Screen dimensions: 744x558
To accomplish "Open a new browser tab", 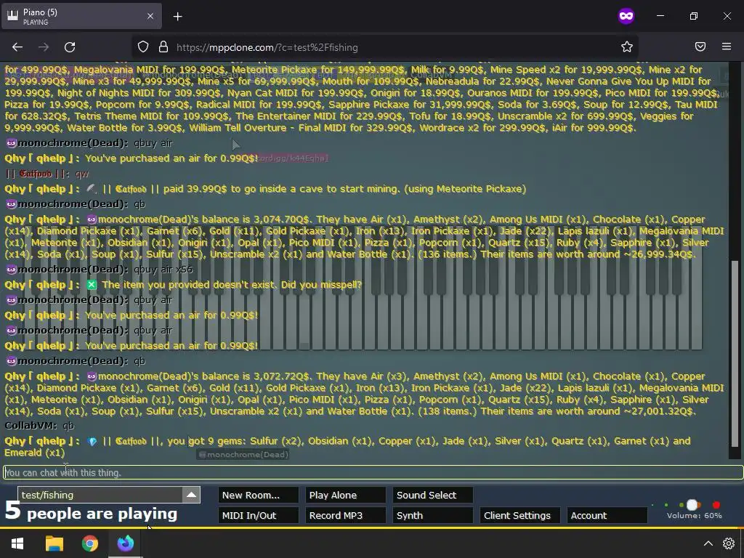I will 177,17.
